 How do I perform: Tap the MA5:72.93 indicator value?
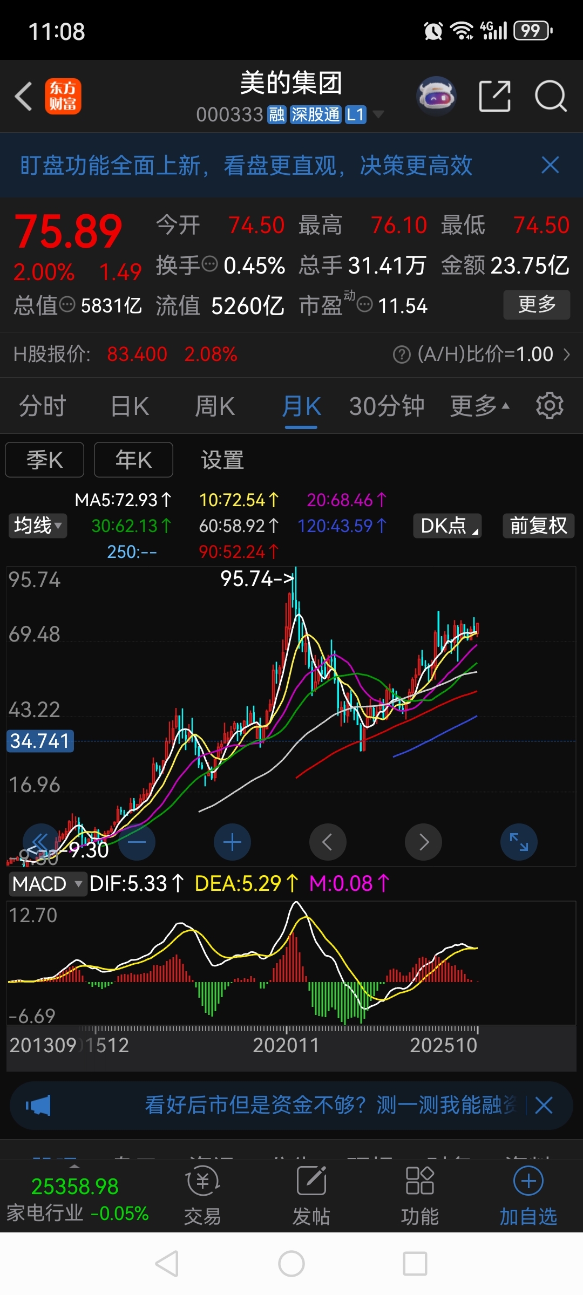[x=123, y=500]
